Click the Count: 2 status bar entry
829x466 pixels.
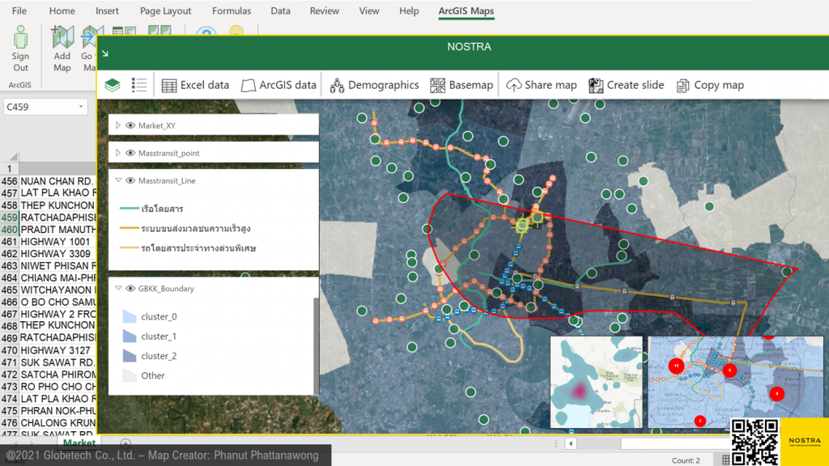(686, 460)
